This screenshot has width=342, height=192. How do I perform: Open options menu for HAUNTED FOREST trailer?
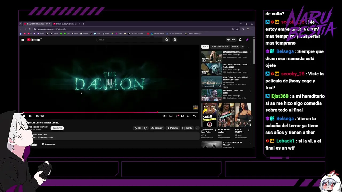point(250,65)
